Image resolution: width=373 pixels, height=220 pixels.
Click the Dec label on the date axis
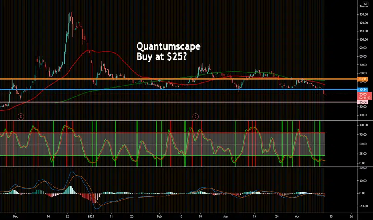(16, 216)
